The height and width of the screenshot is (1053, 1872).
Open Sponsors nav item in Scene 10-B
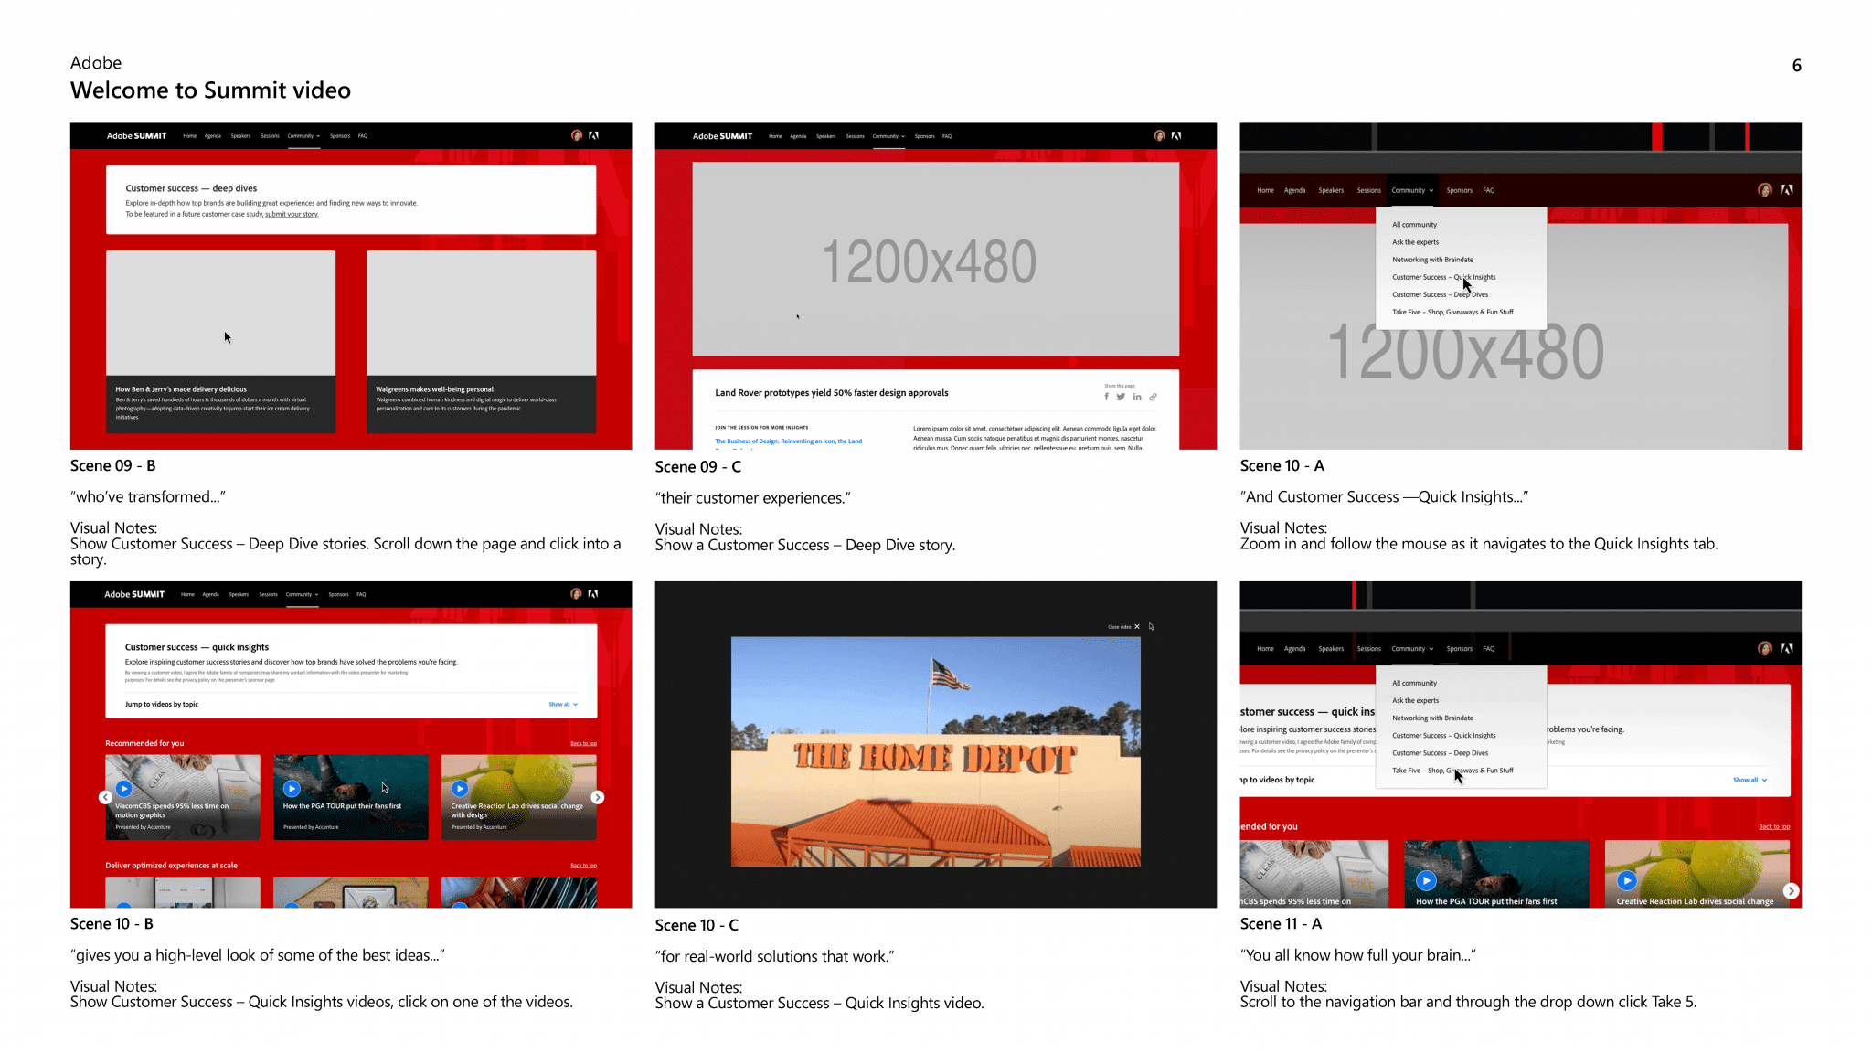pyautogui.click(x=339, y=594)
